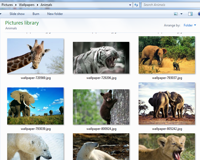Click the Burn toolbar button
The width and height of the screenshot is (200, 160).
[x=36, y=14]
